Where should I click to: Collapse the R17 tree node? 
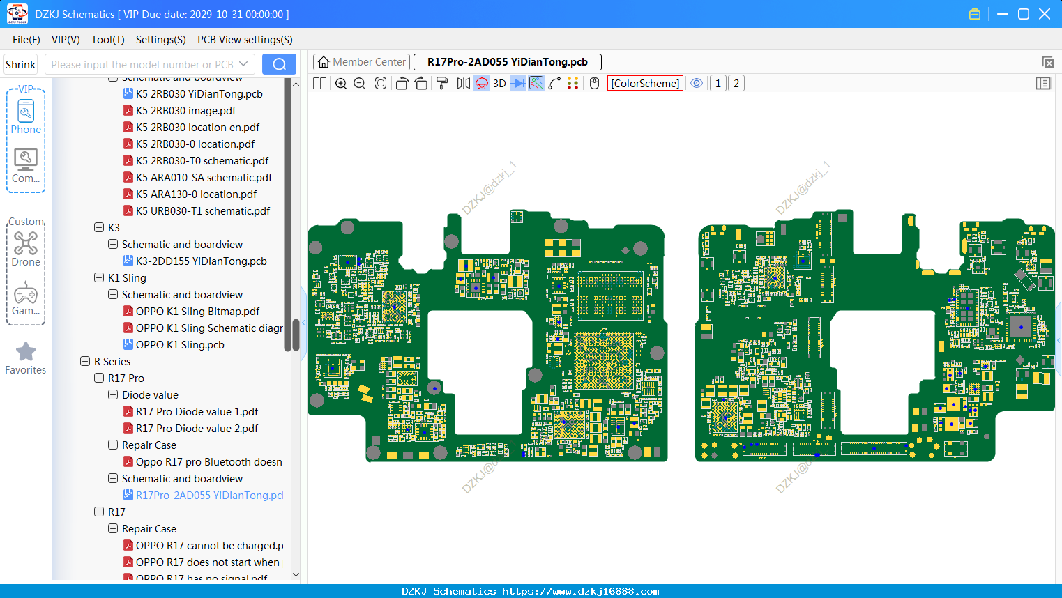coord(99,512)
